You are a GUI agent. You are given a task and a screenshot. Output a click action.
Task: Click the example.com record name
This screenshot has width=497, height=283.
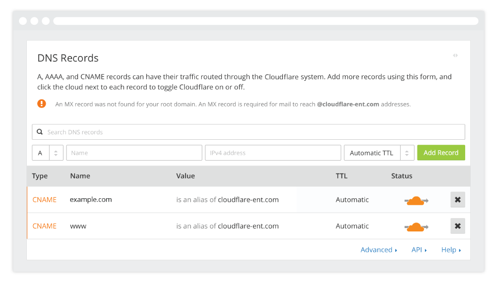(90, 200)
